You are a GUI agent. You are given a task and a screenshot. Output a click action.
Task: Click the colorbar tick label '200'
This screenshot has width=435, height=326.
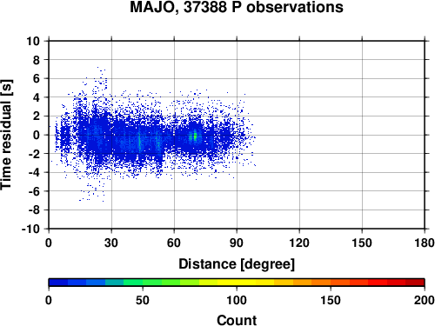(x=425, y=300)
